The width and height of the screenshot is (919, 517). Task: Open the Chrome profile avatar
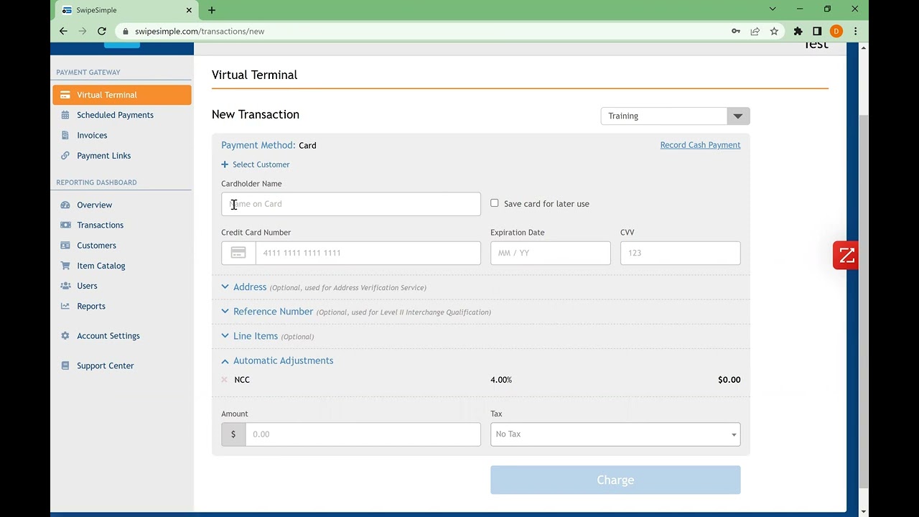[x=836, y=31]
